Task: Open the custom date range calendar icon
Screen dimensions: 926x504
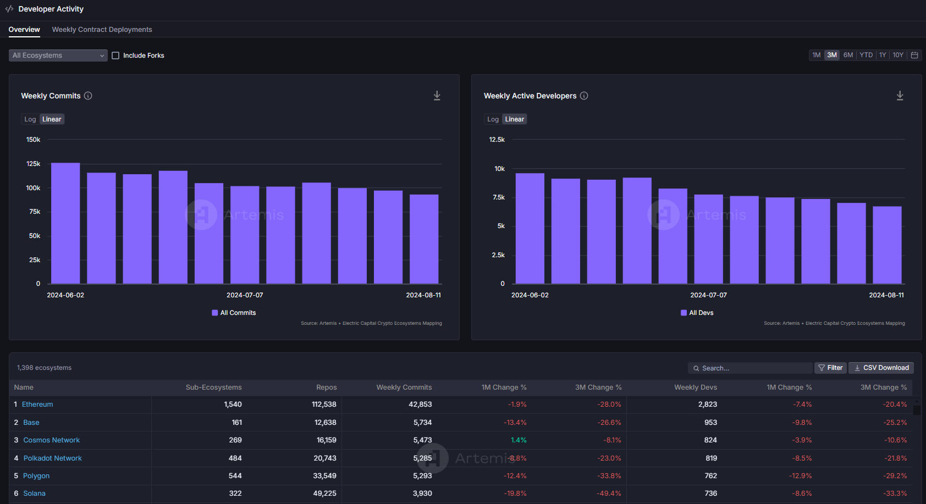Action: click(x=914, y=55)
